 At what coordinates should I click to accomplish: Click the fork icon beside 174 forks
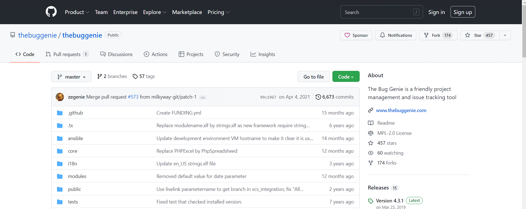(371, 163)
